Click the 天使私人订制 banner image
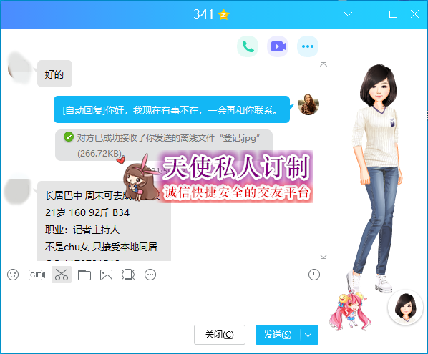This screenshot has width=428, height=354. (x=218, y=177)
